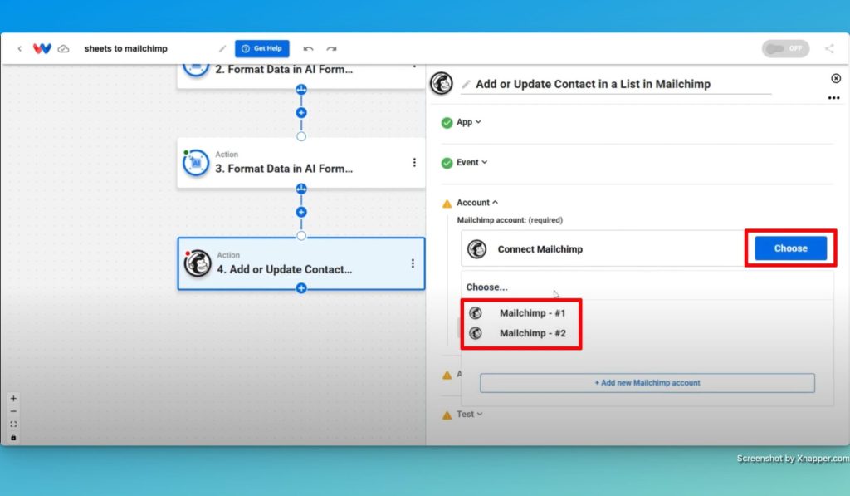Click the Mailchimp icon on step 4

point(198,263)
